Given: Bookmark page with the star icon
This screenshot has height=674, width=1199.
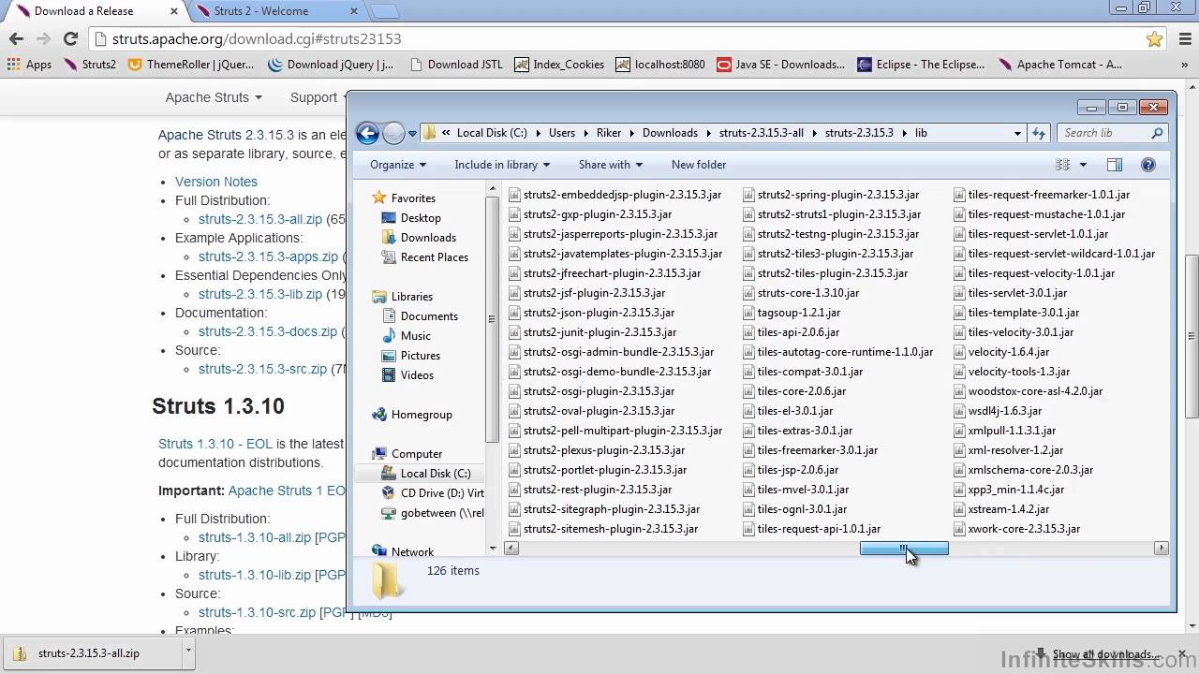Looking at the screenshot, I should 1154,39.
